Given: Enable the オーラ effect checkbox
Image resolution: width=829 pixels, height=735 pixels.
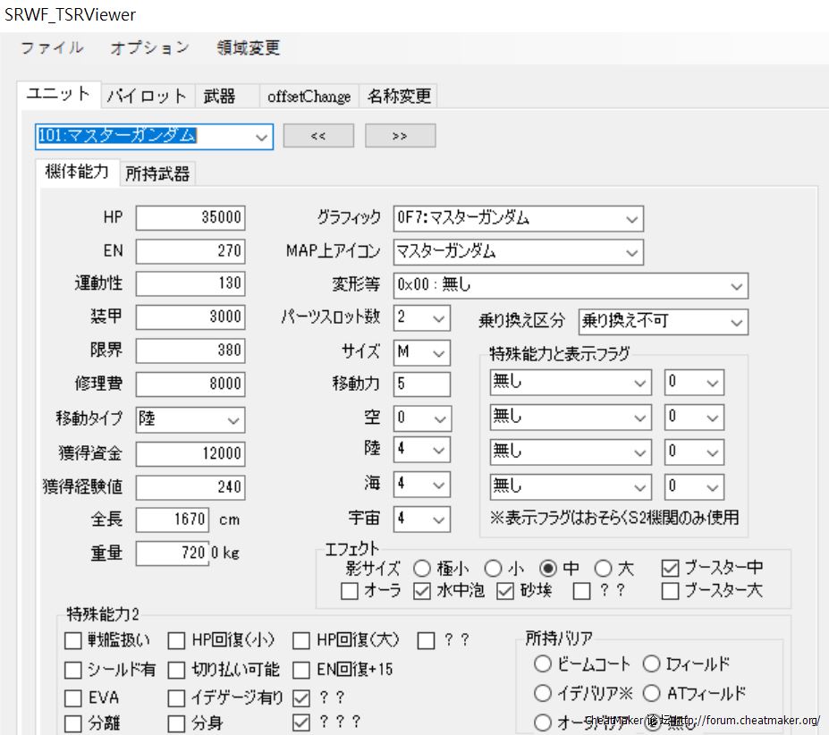Looking at the screenshot, I should tap(350, 591).
